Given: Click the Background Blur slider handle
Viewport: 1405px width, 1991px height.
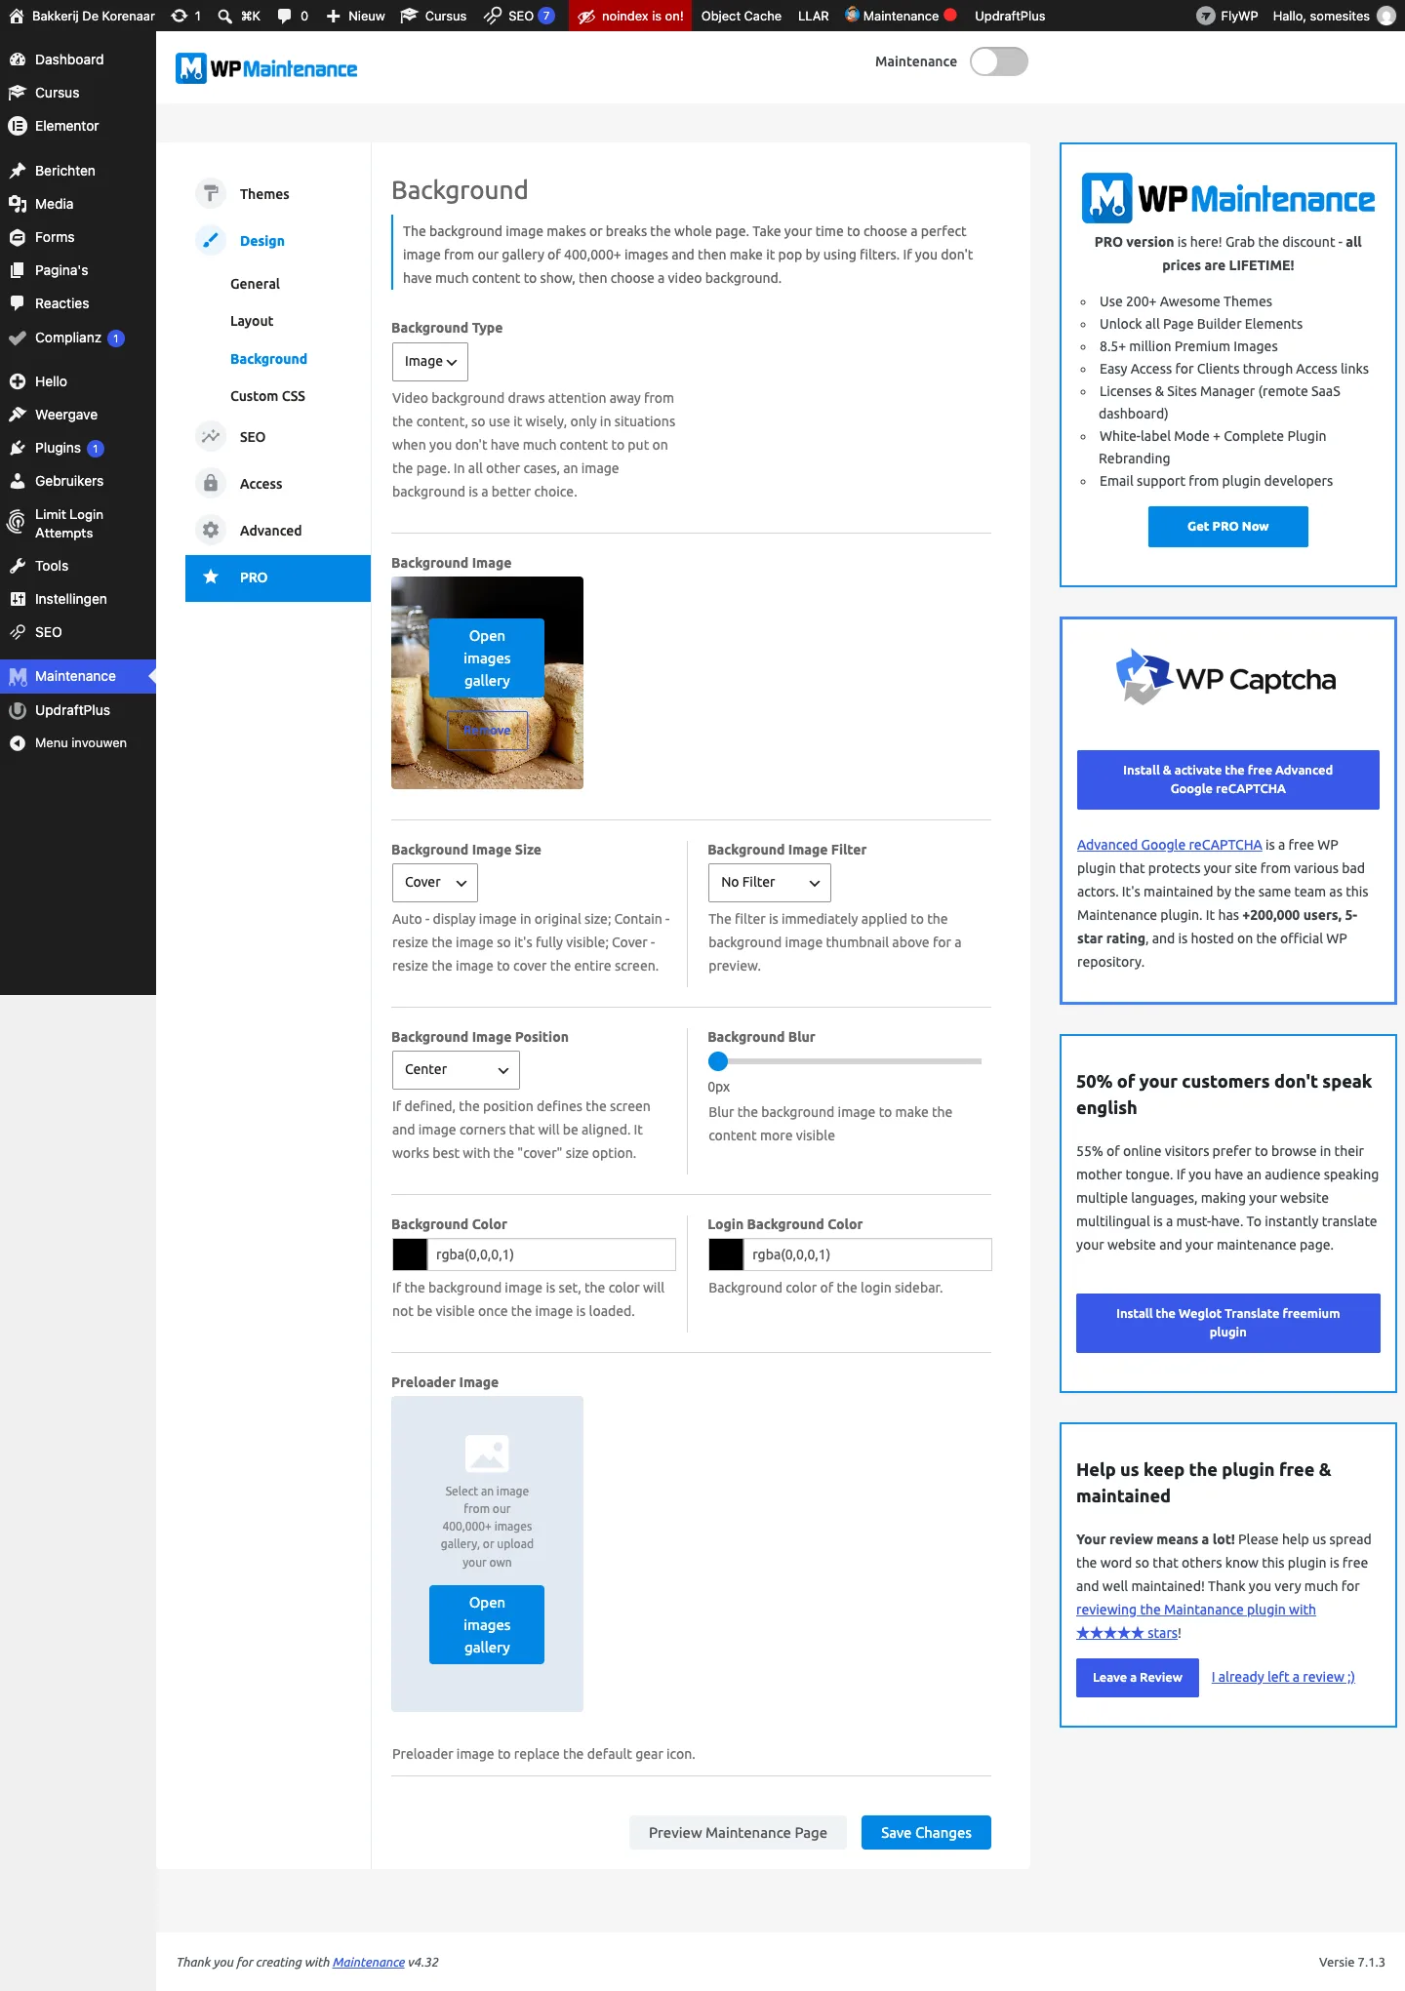Looking at the screenshot, I should pos(718,1060).
